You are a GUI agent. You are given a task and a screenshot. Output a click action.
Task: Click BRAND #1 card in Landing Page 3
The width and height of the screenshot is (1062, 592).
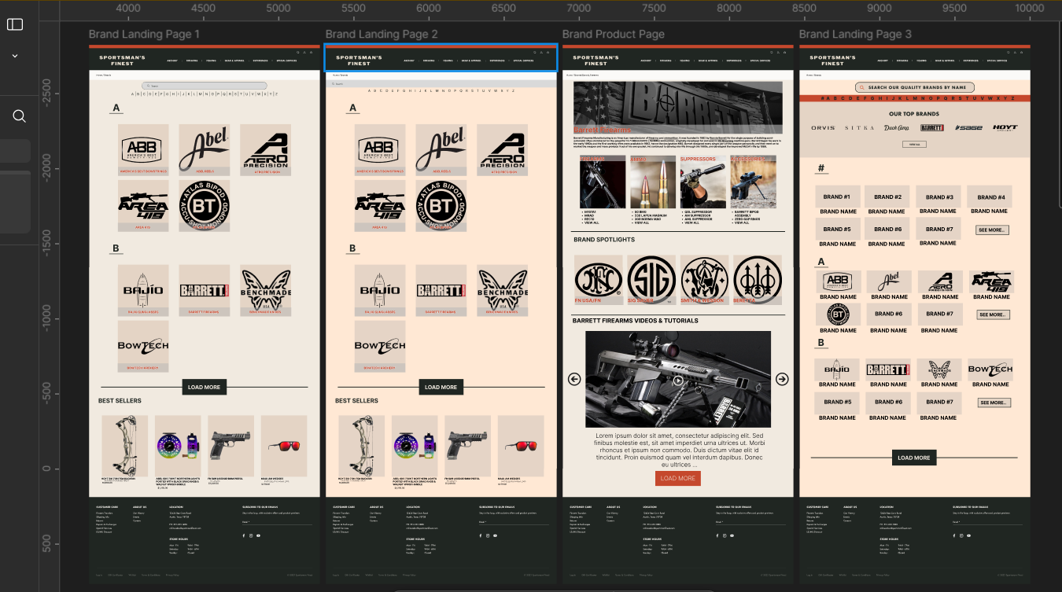point(836,197)
